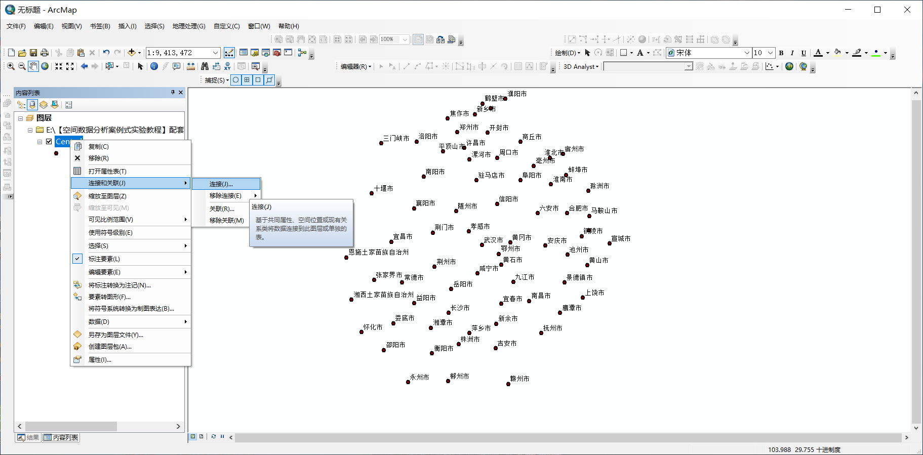
Task: Switch to List By Visibility view
Action: coord(44,105)
